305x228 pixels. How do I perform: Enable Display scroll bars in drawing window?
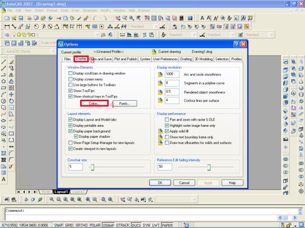click(71, 74)
